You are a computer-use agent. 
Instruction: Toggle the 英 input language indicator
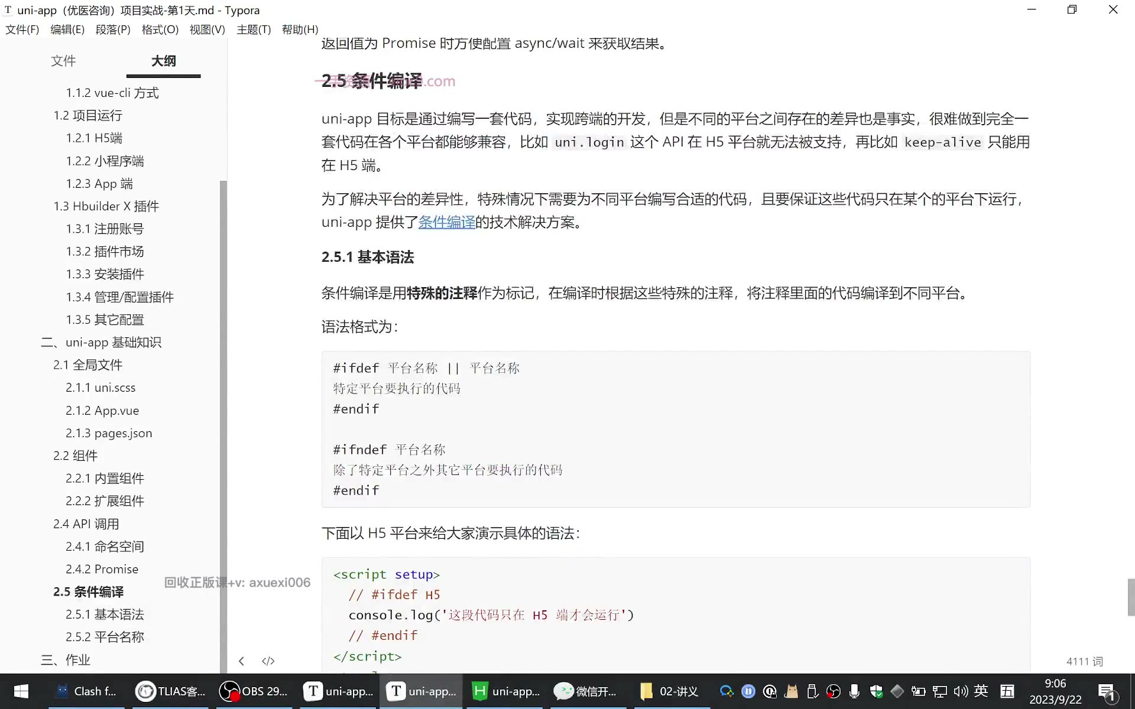coord(981,691)
